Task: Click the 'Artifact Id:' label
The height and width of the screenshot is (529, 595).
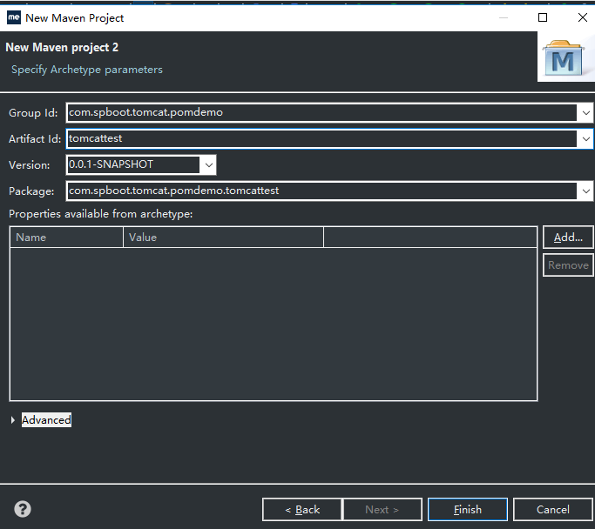Action: pos(35,139)
